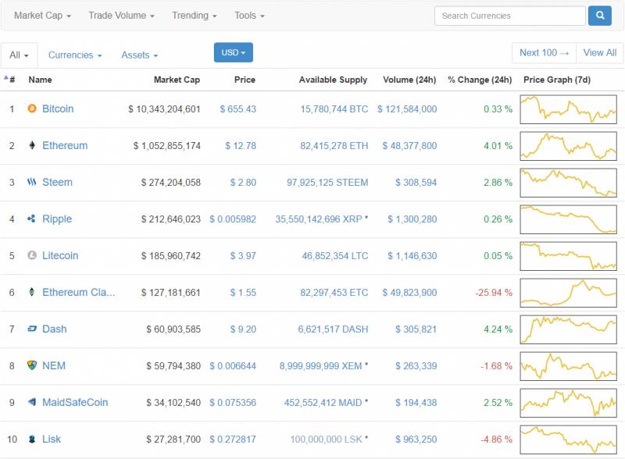Image resolution: width=625 pixels, height=459 pixels.
Task: Open Ethereum Classic 7d price graph
Action: click(x=569, y=293)
